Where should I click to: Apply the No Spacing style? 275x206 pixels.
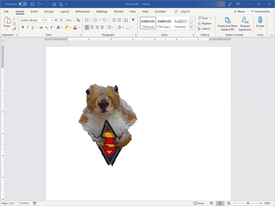(x=165, y=23)
